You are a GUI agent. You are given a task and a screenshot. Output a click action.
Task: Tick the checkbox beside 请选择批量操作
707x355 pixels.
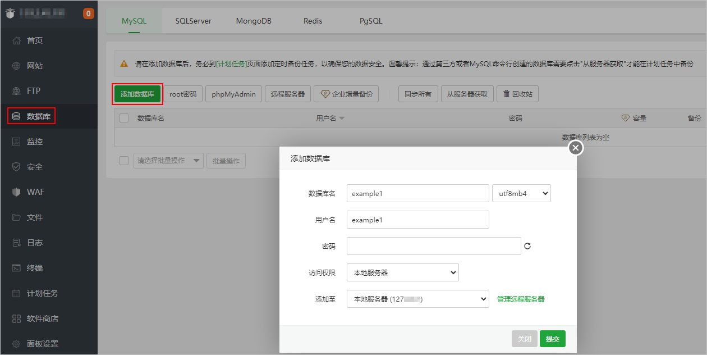(124, 161)
